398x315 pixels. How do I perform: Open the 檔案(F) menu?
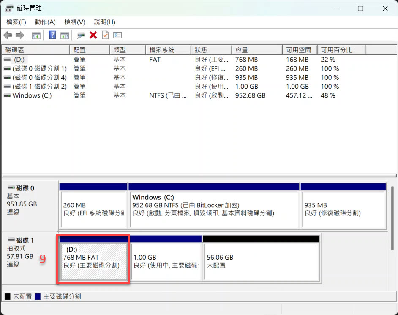pyautogui.click(x=16, y=22)
